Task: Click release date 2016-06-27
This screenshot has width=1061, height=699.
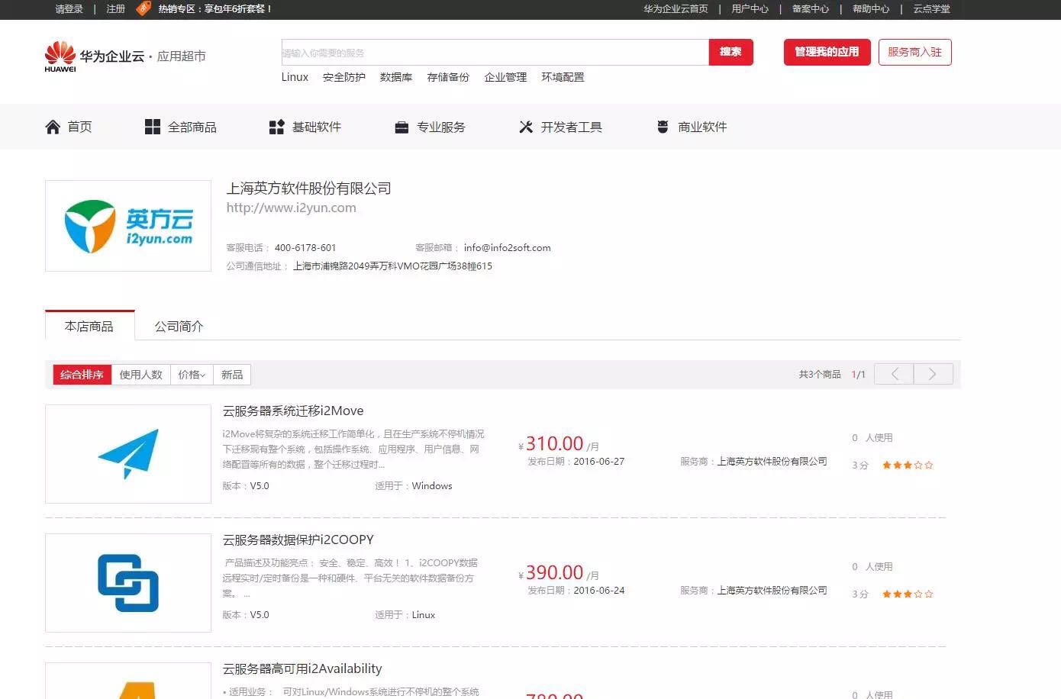Action: [x=599, y=461]
